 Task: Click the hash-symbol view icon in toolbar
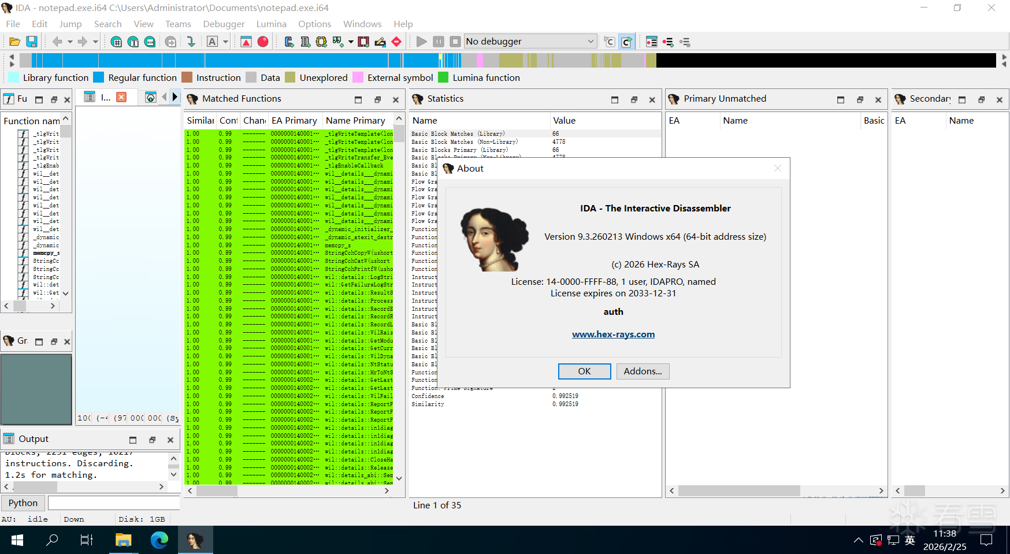coord(116,42)
